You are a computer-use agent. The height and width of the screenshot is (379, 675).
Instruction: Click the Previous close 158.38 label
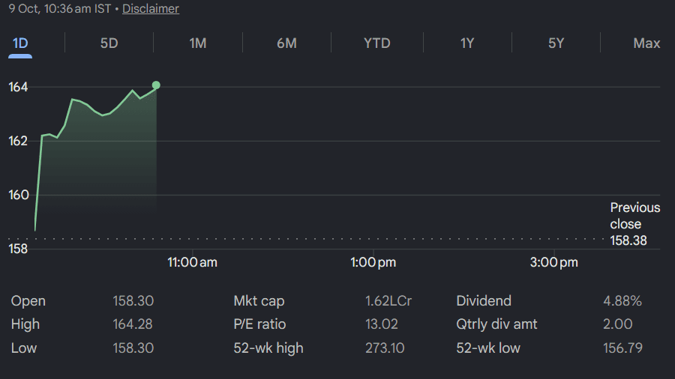[x=635, y=224]
